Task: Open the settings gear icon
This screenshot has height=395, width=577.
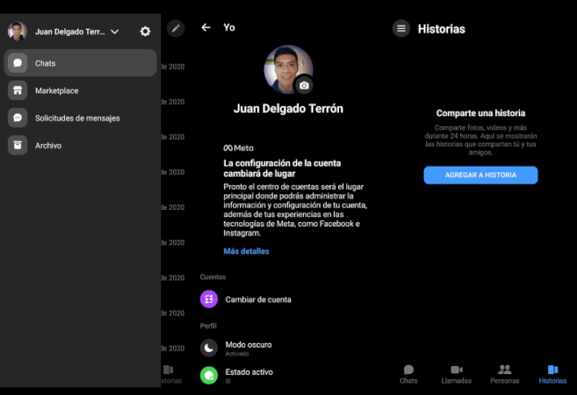Action: point(145,31)
